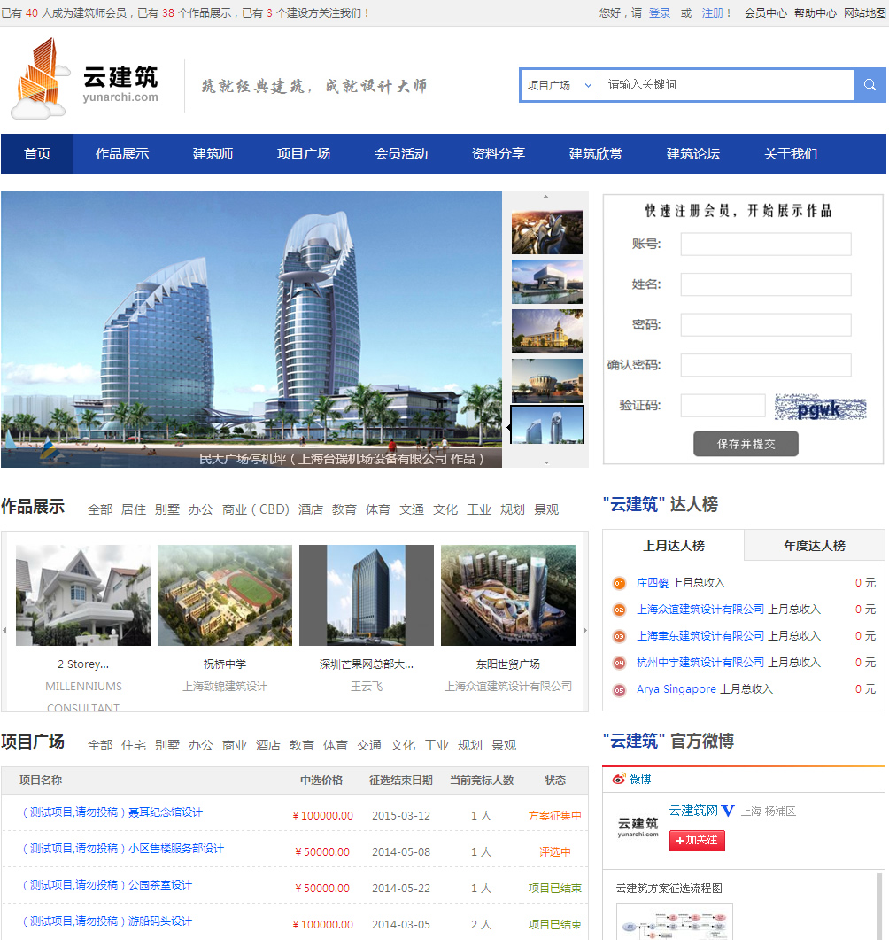Click the +加关注 follow button
The height and width of the screenshot is (940, 889).
697,841
